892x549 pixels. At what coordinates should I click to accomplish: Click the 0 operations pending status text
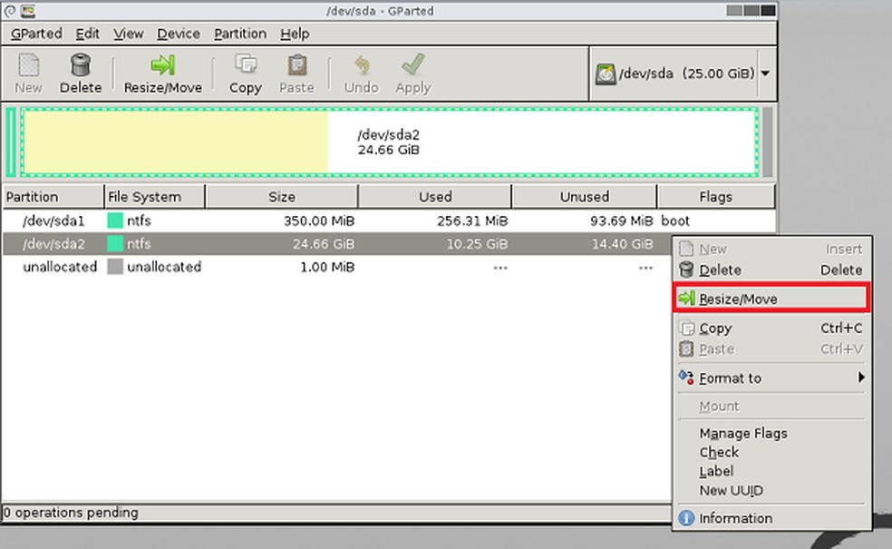pos(71,513)
